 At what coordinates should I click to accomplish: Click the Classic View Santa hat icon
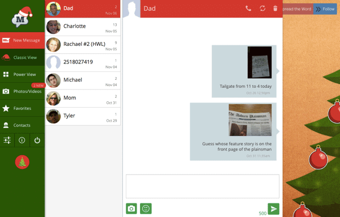coord(6,57)
